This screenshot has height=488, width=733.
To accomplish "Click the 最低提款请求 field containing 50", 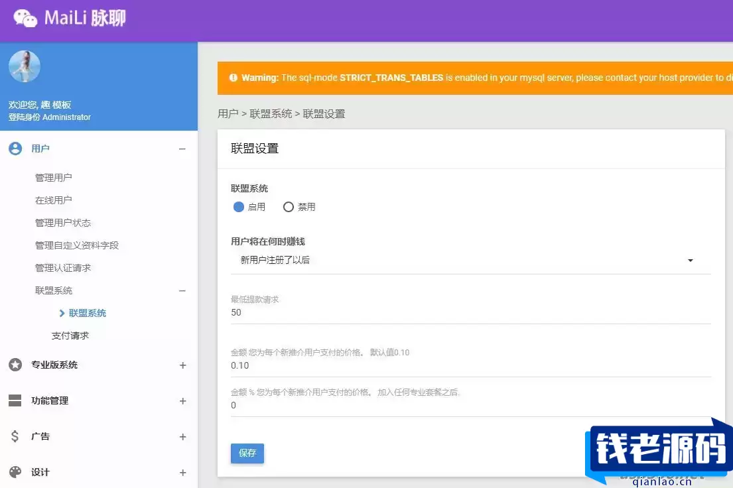I will tap(471, 313).
